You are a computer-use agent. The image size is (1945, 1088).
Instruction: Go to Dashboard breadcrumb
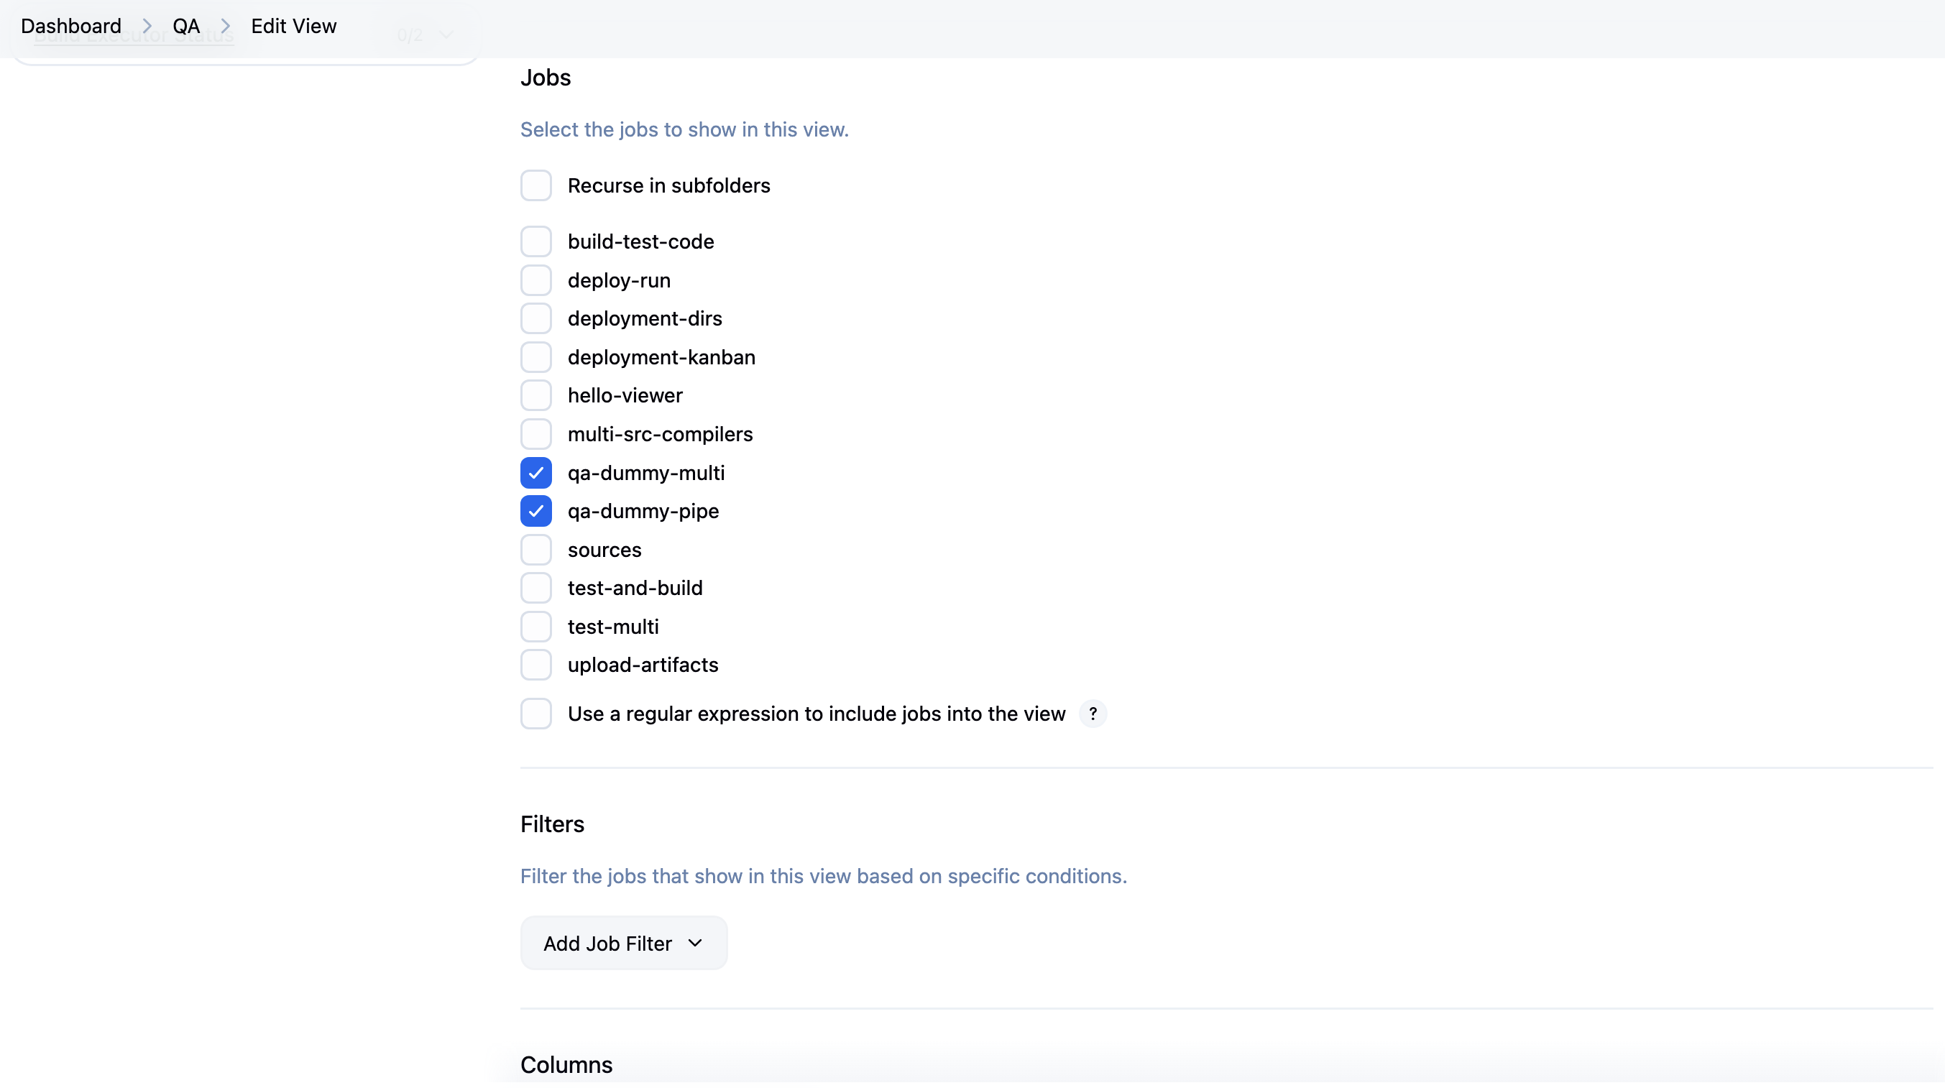(71, 27)
